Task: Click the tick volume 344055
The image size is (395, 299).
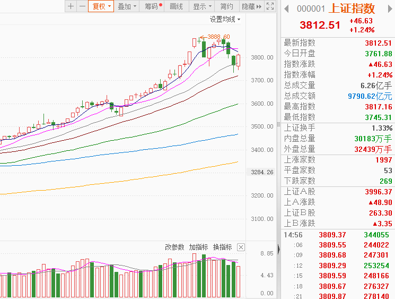Action: [x=376, y=235]
